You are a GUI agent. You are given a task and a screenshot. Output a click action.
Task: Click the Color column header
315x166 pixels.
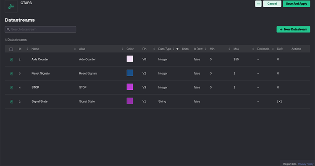(x=130, y=49)
